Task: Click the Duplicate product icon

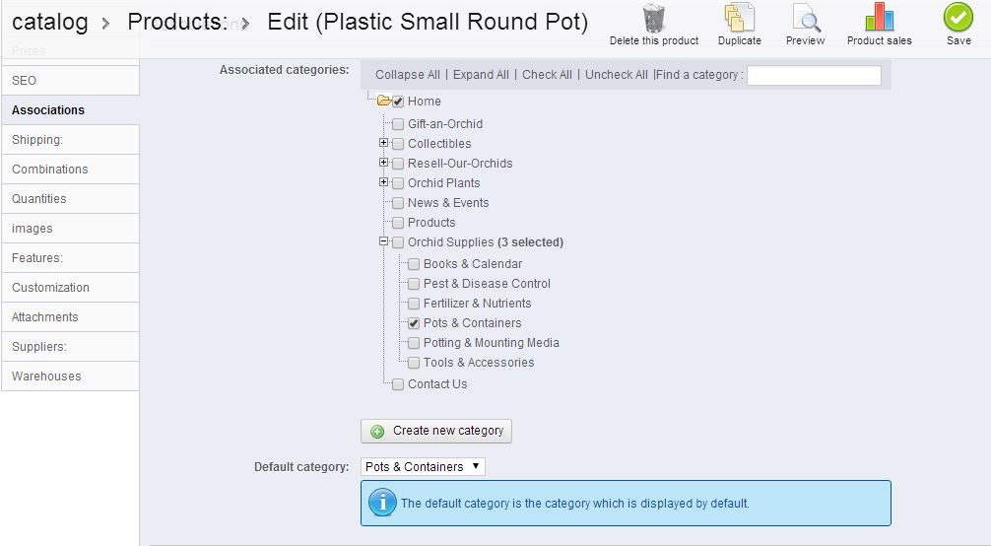Action: click(x=739, y=20)
